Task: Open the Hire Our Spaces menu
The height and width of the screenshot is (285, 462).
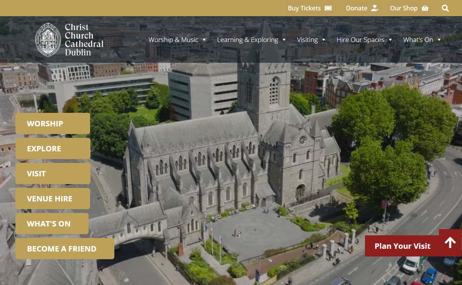Action: pos(360,40)
